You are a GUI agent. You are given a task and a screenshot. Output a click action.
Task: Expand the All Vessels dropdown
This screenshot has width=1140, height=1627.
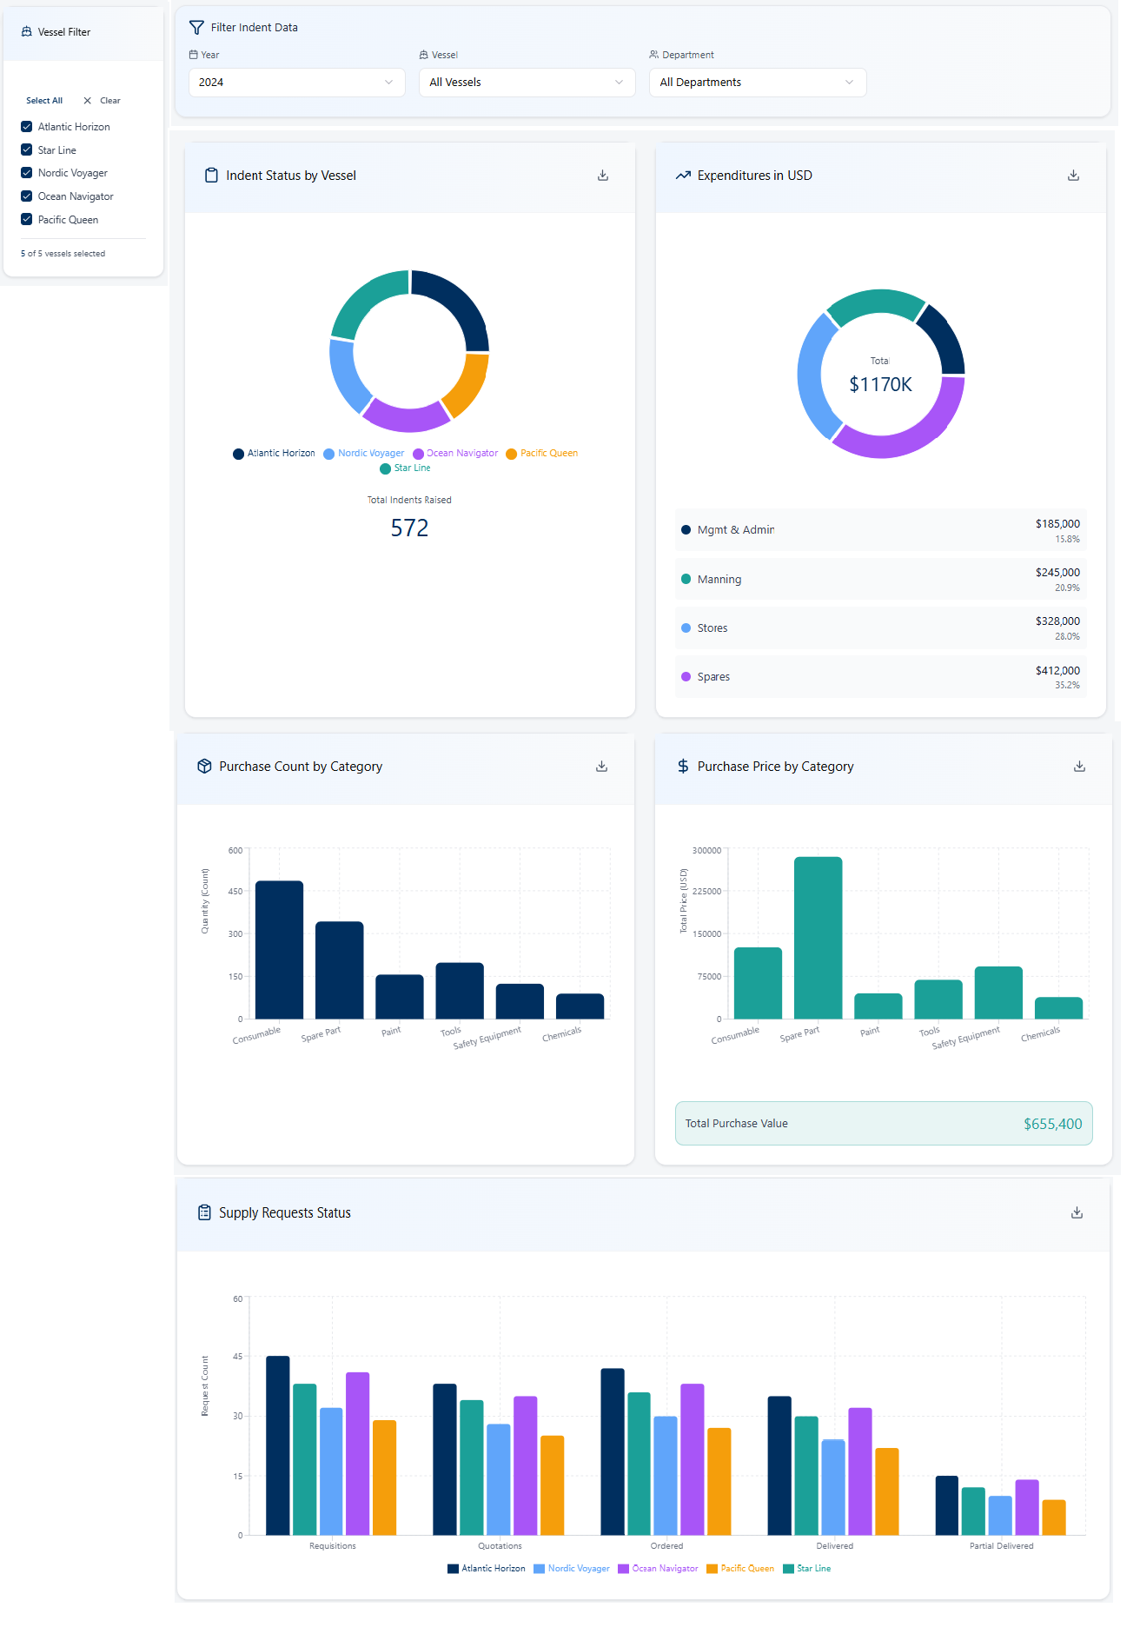[527, 83]
